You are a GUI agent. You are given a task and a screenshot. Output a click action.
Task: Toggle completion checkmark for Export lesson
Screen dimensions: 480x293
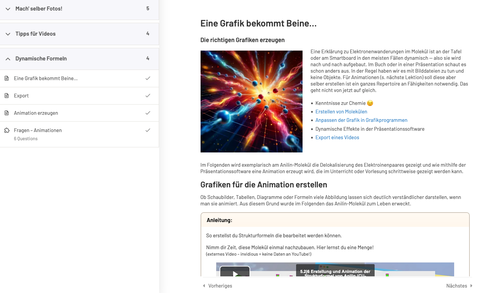[x=148, y=96]
